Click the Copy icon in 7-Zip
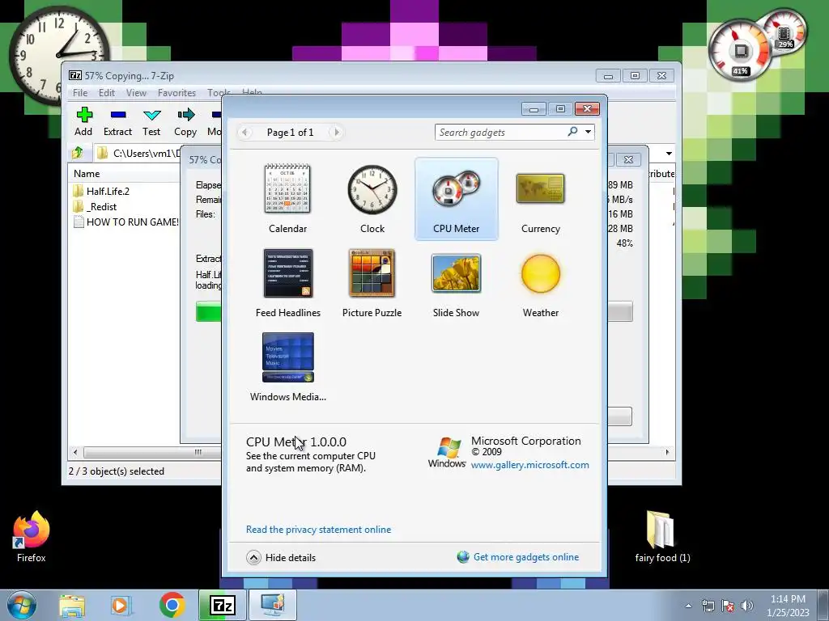 (185, 121)
